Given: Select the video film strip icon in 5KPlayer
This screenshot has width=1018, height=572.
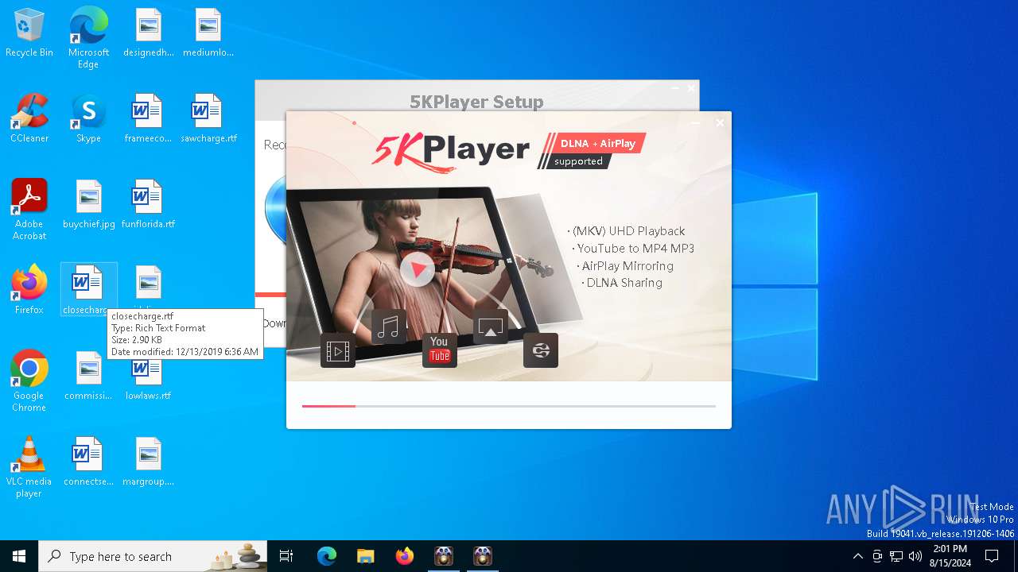Looking at the screenshot, I should tap(338, 350).
